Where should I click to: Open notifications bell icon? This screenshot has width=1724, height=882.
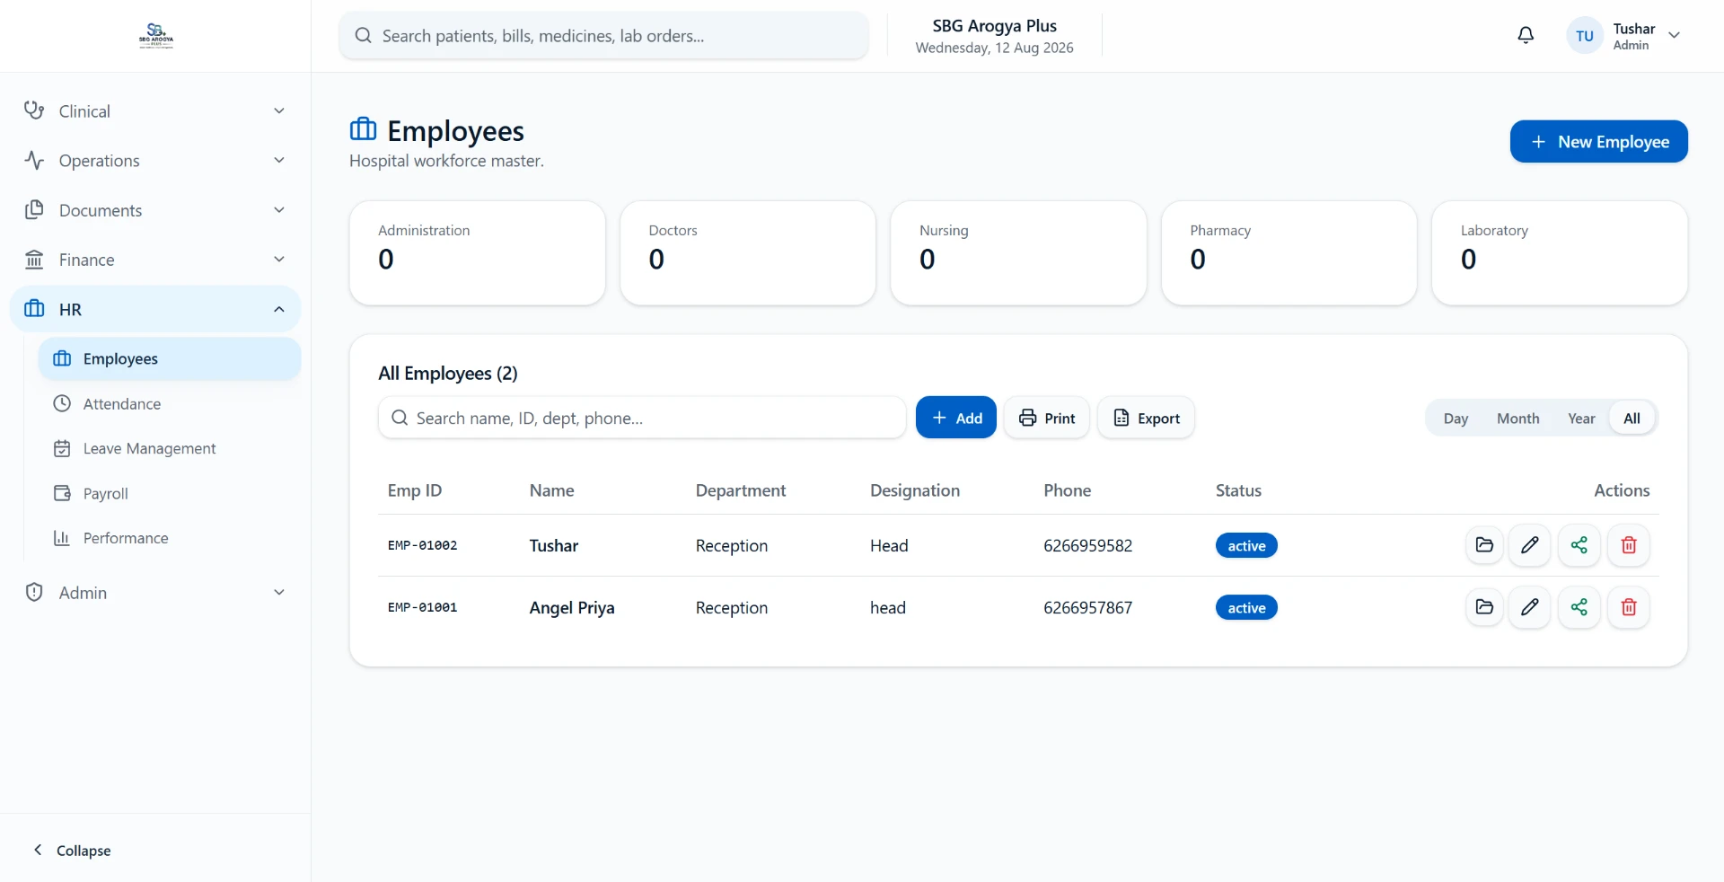(1526, 35)
